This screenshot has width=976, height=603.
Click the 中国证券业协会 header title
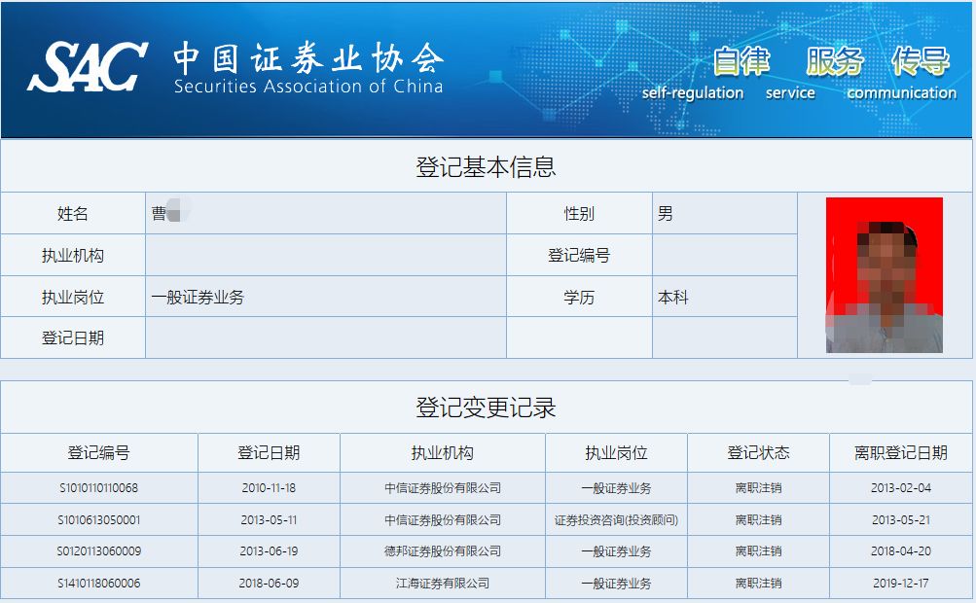(x=307, y=59)
